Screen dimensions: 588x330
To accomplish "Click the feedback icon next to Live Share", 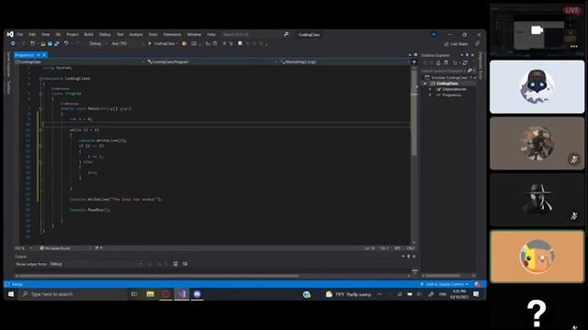I will tap(478, 44).
